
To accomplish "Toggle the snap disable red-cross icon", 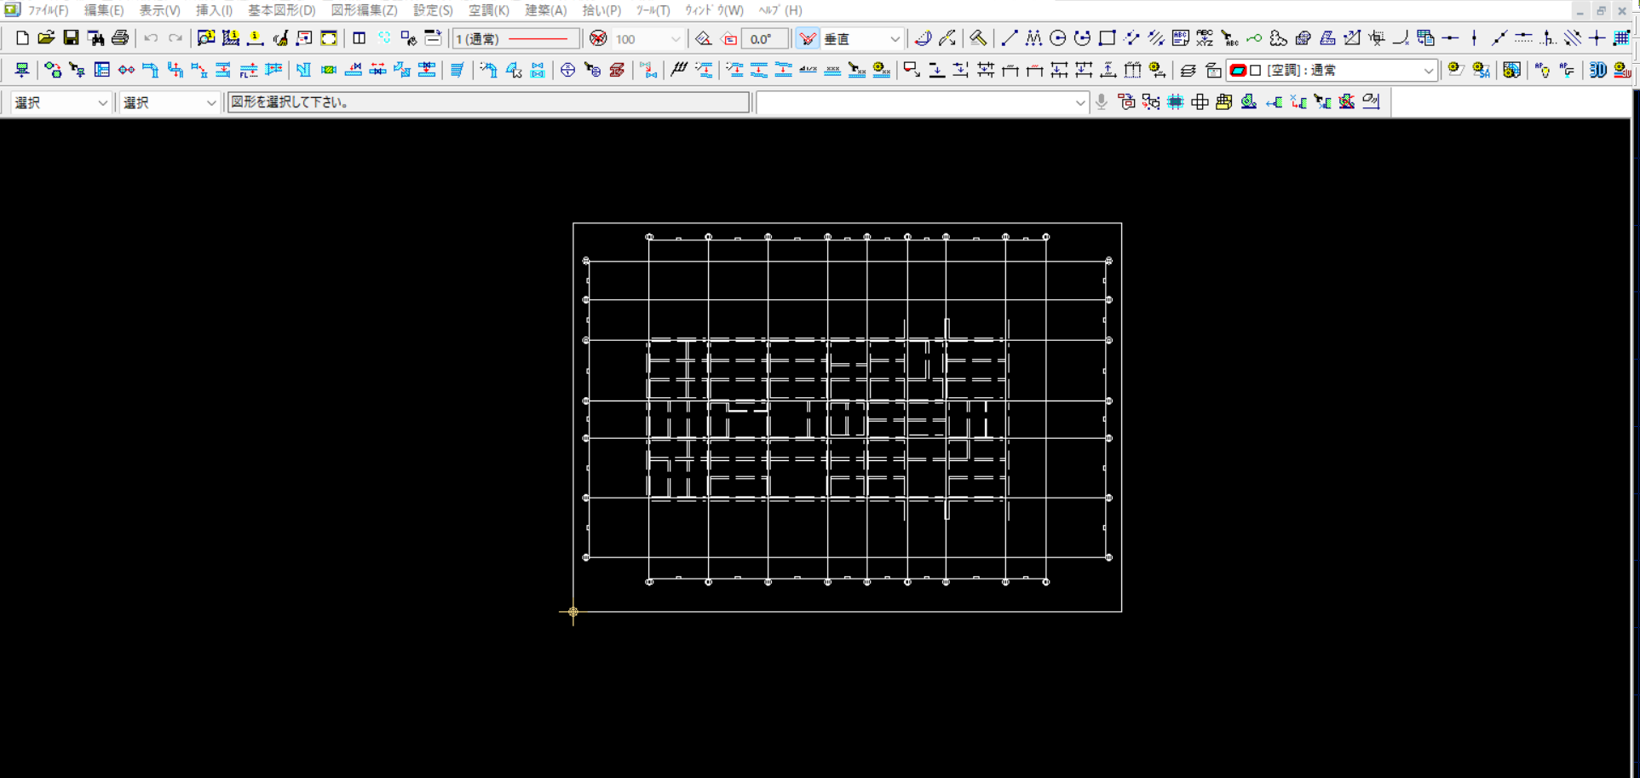I will tap(598, 38).
